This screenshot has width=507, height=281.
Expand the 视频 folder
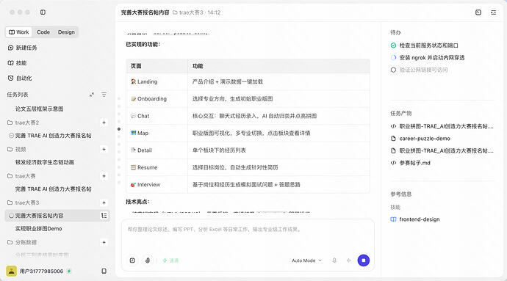click(16, 149)
